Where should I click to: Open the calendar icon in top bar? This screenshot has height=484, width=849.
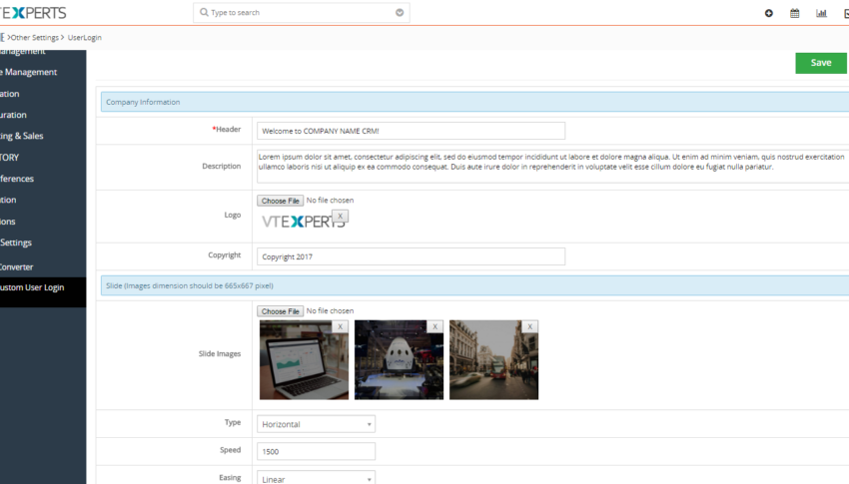coord(794,13)
